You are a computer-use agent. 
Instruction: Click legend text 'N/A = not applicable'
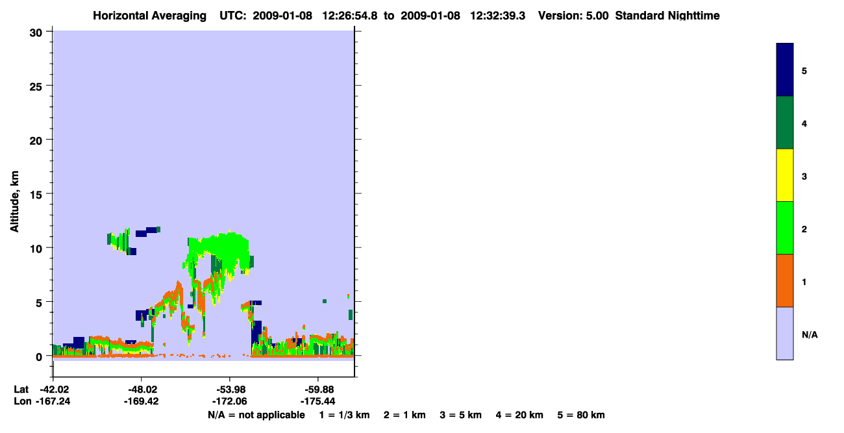click(256, 415)
